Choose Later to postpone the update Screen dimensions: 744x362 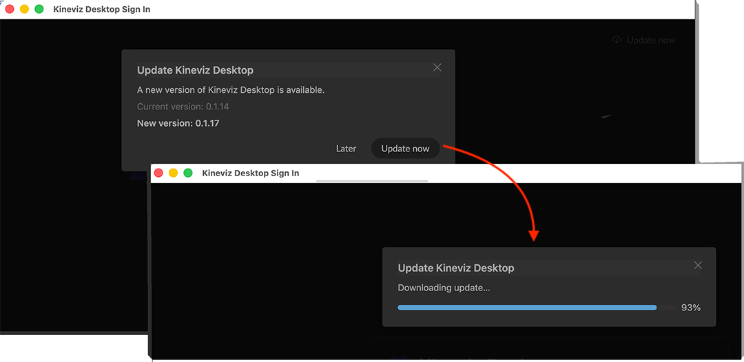346,148
